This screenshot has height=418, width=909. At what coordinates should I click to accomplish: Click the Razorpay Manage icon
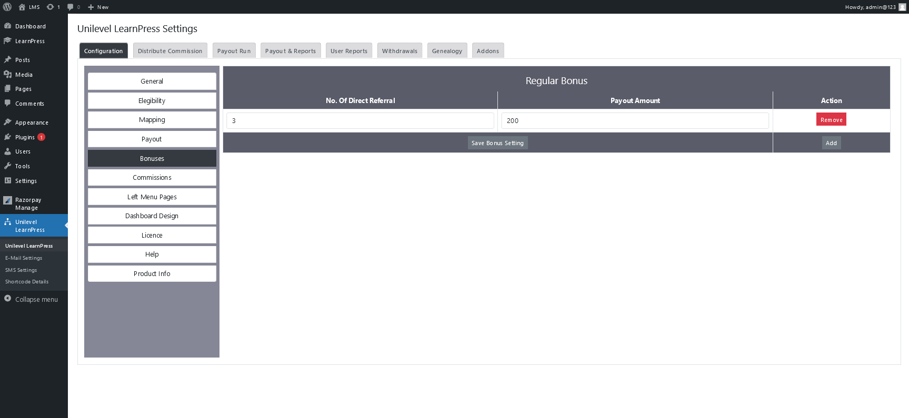(7, 200)
